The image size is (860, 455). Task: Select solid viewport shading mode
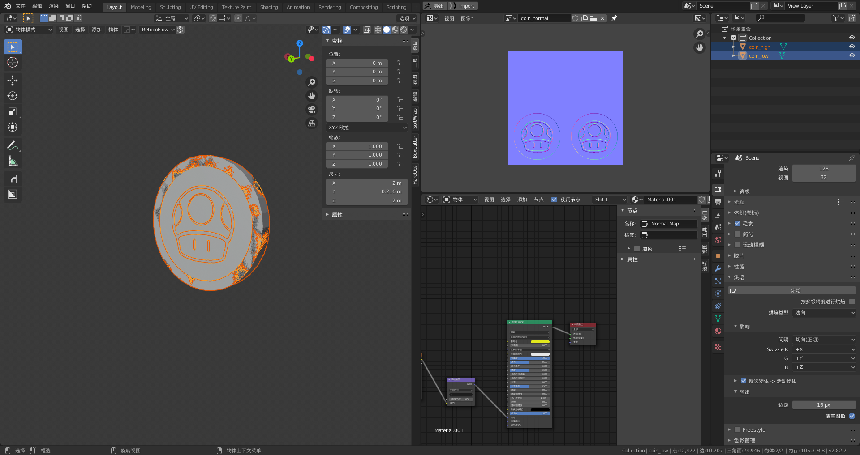click(387, 30)
